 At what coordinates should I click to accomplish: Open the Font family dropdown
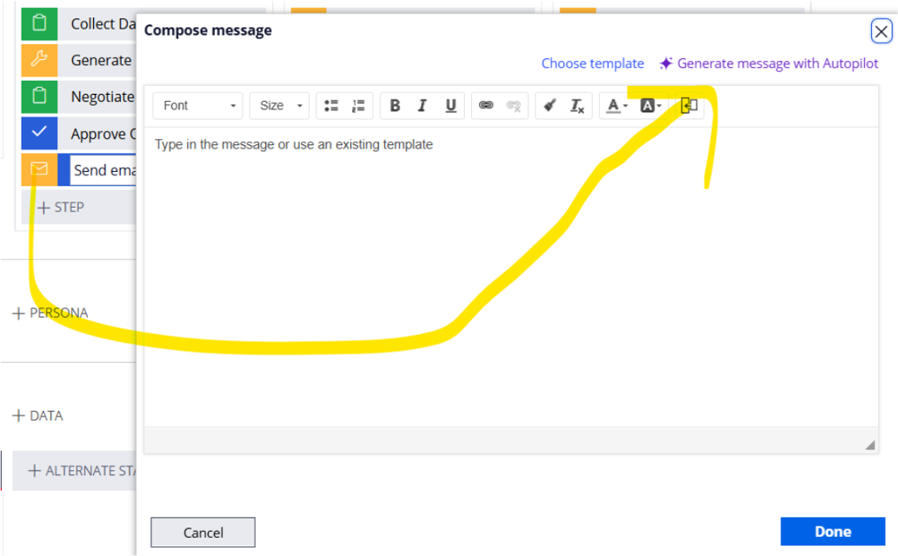(x=197, y=105)
